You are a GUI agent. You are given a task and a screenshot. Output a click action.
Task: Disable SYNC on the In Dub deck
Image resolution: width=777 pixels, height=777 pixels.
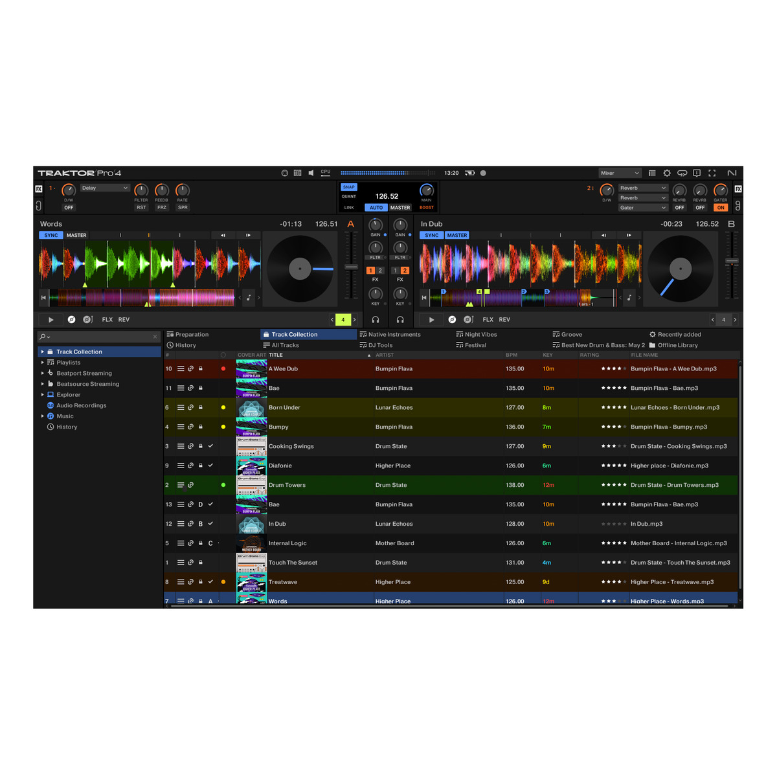coord(431,235)
